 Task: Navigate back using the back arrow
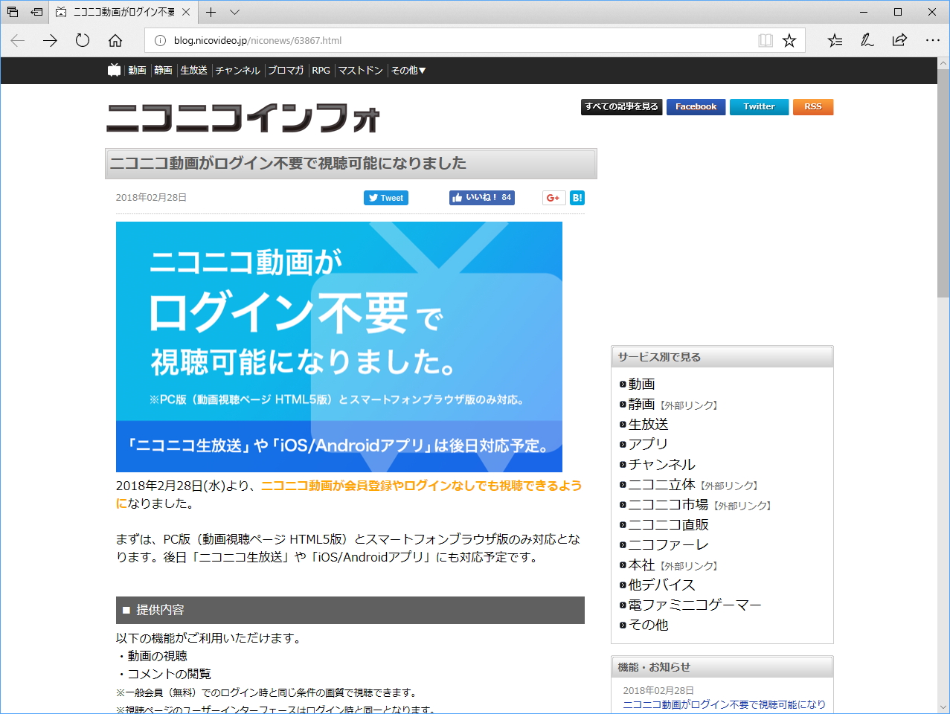pyautogui.click(x=16, y=41)
